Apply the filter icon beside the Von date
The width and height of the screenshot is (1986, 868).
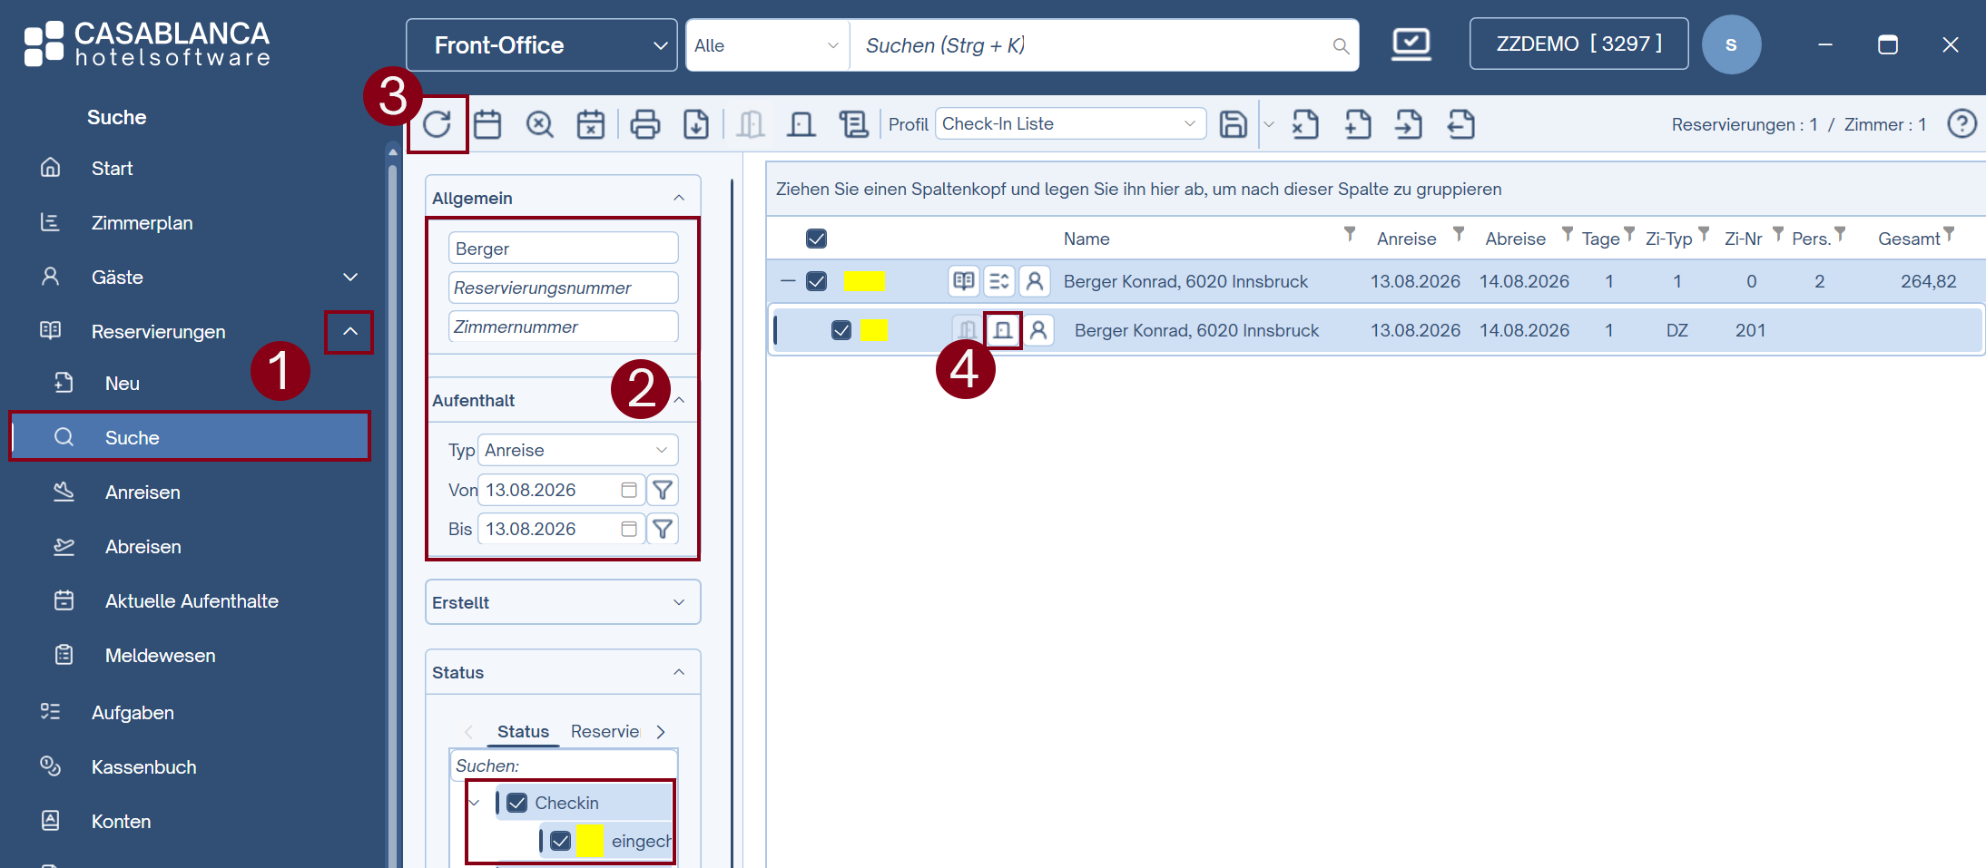tap(663, 490)
